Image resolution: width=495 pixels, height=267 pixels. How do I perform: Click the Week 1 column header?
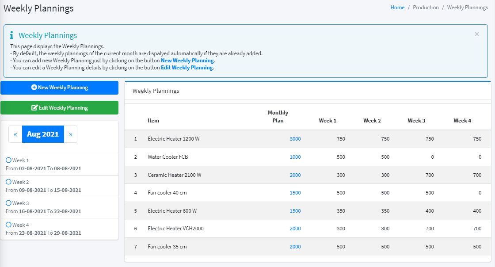pos(327,121)
